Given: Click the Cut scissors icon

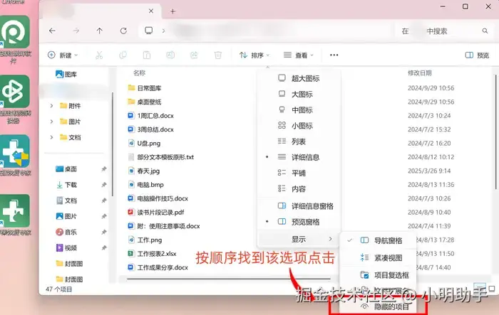Looking at the screenshot, I should [x=99, y=55].
